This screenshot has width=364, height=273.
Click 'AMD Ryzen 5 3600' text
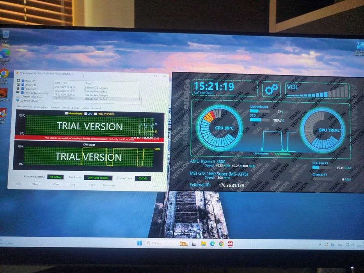coord(207,161)
